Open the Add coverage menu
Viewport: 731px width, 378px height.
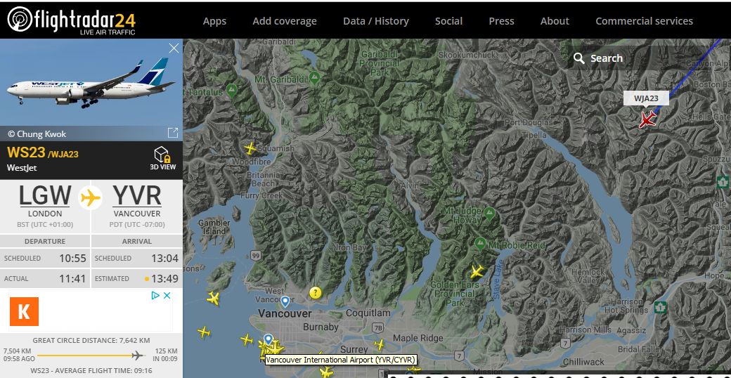(x=285, y=21)
